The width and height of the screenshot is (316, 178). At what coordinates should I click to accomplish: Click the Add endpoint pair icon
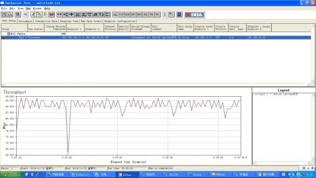tap(59, 15)
